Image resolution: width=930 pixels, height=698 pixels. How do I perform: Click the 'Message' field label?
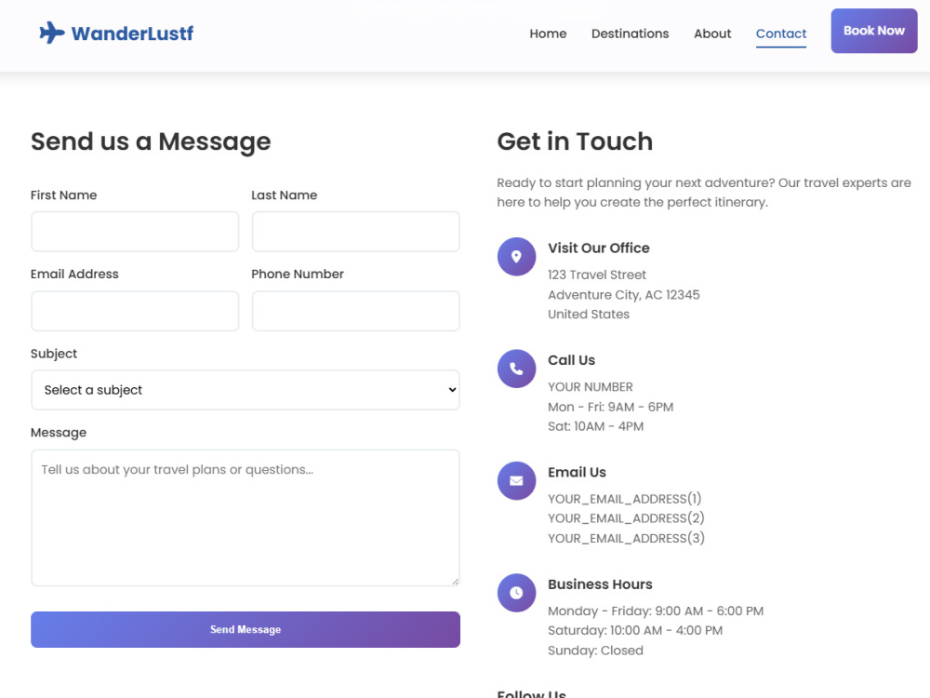pos(58,433)
